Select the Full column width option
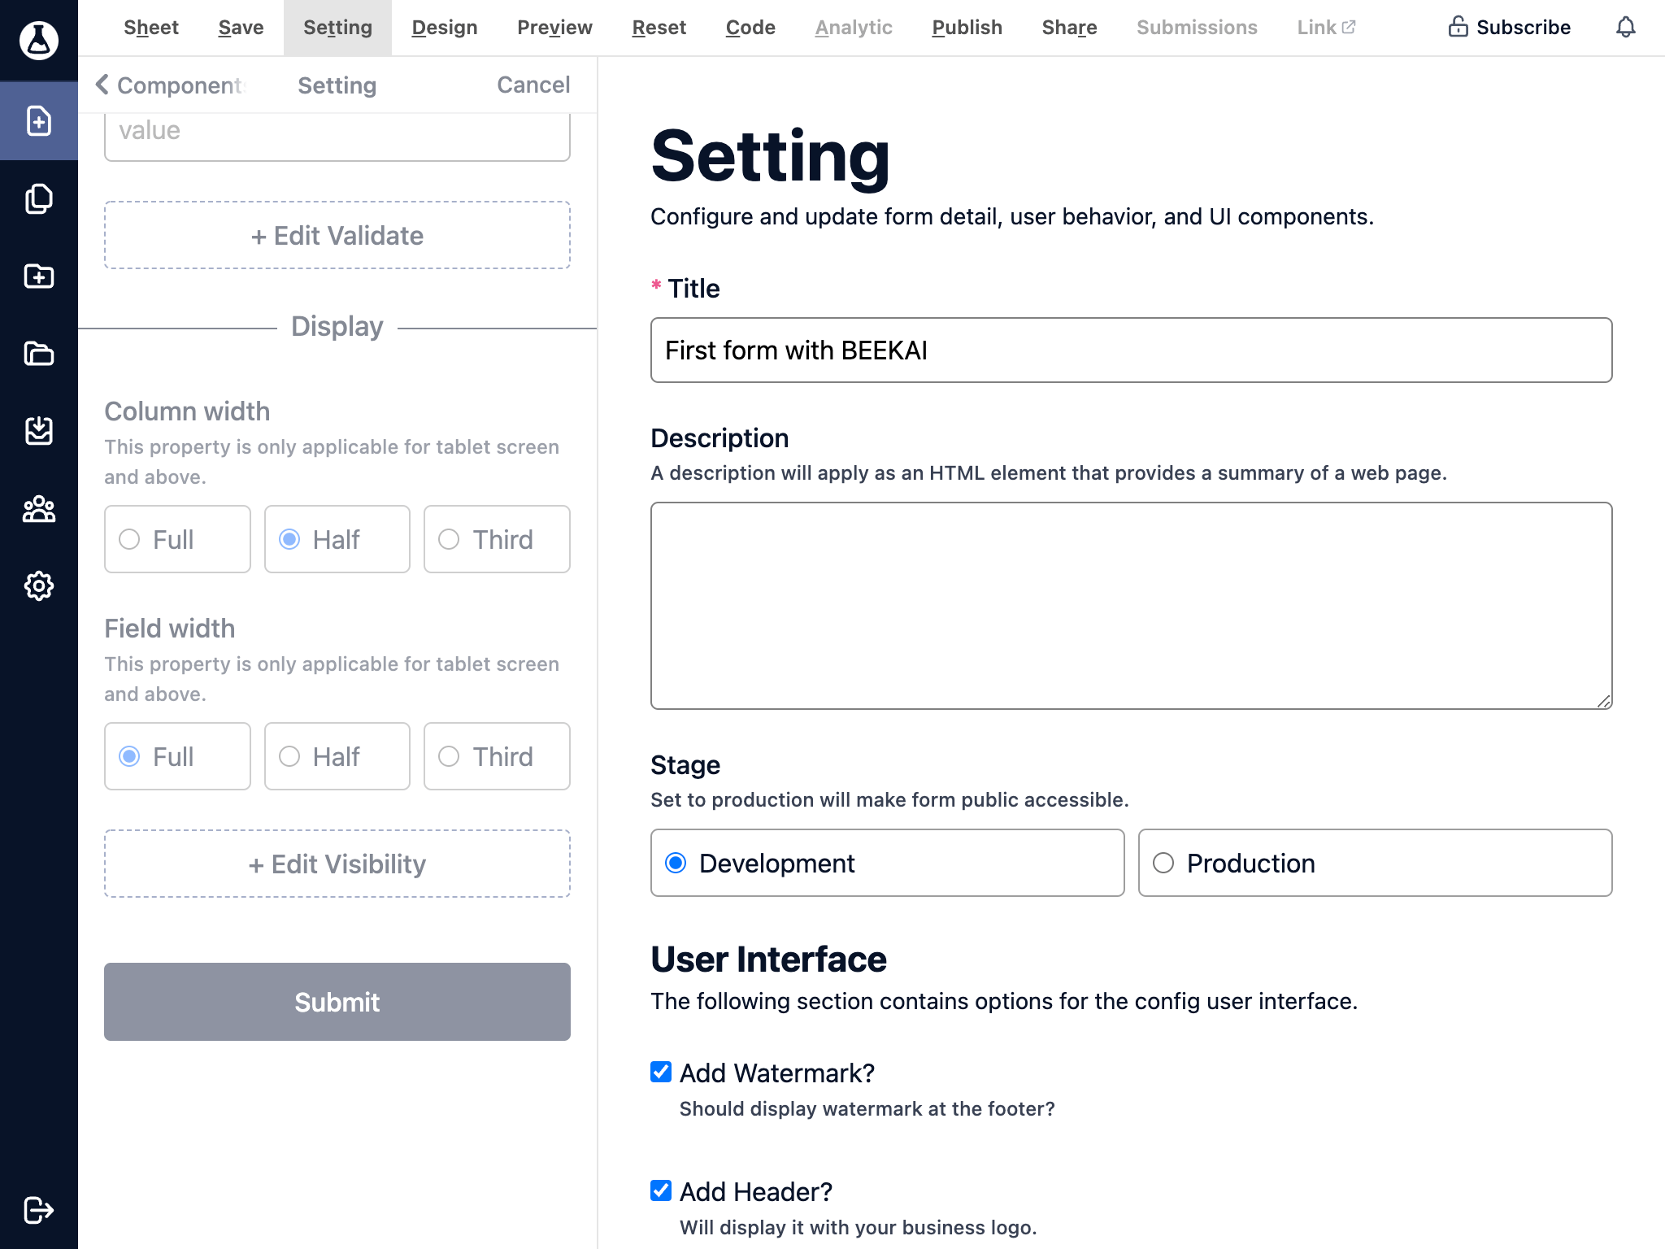 130,538
